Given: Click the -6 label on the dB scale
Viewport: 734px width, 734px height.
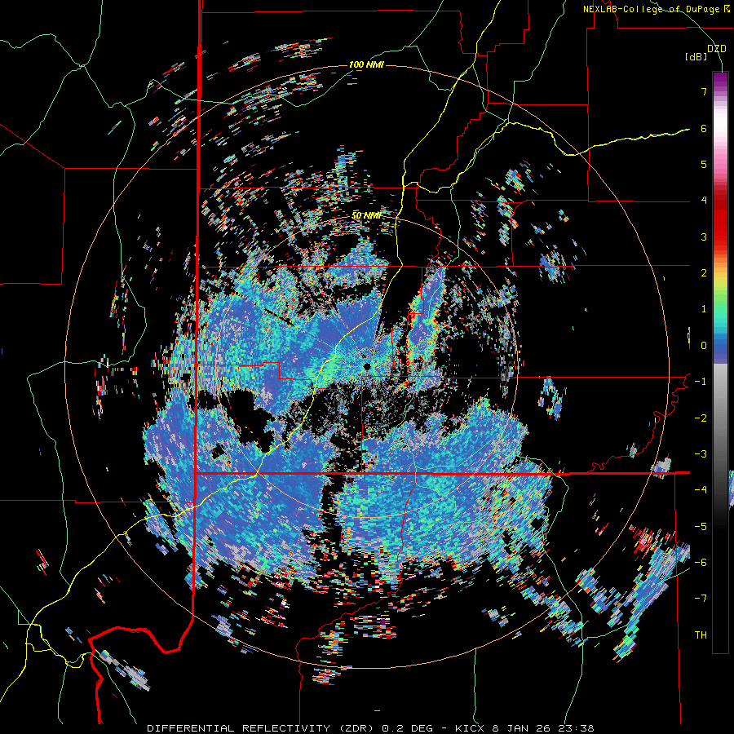Looking at the screenshot, I should [x=701, y=563].
